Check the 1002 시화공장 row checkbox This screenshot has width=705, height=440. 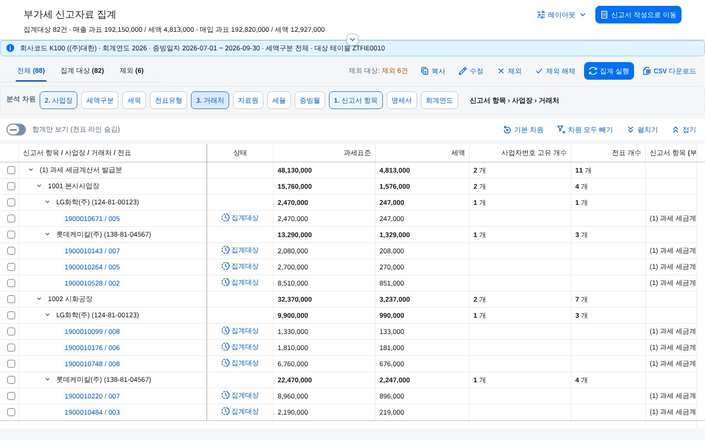pos(11,299)
